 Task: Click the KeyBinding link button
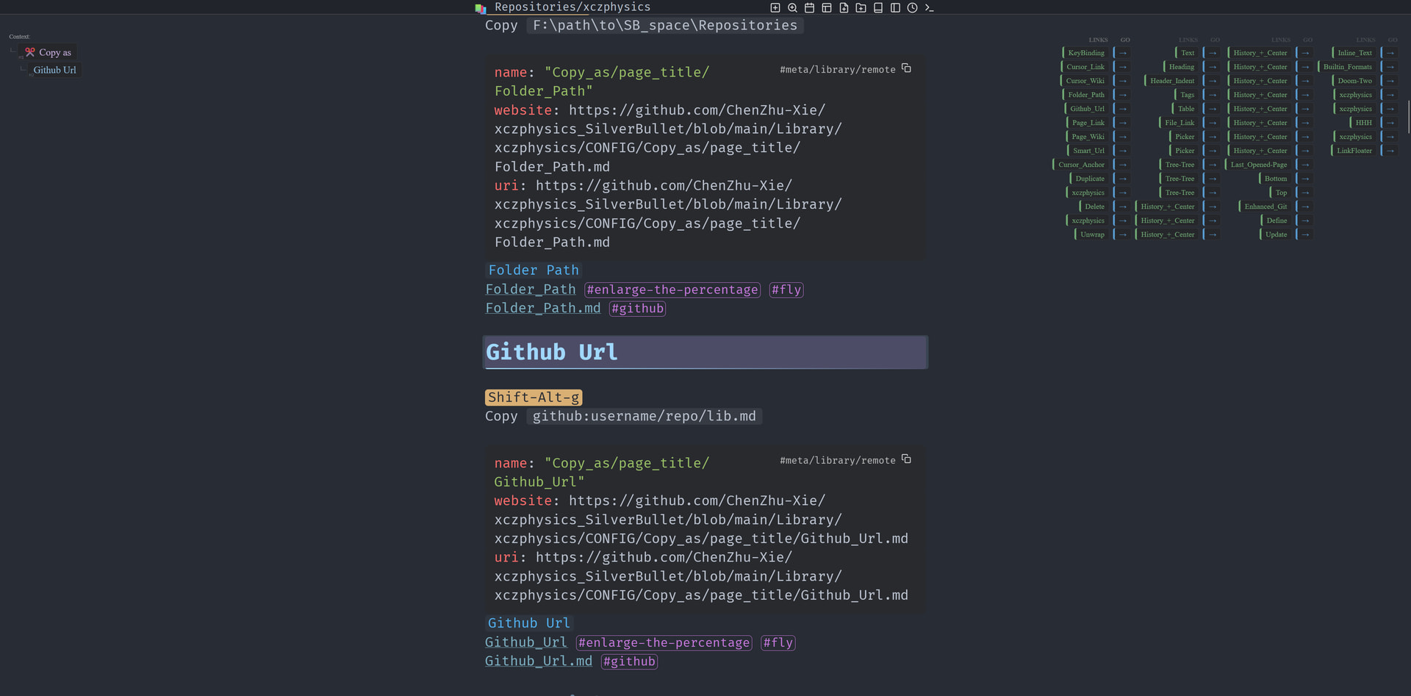coord(1085,53)
